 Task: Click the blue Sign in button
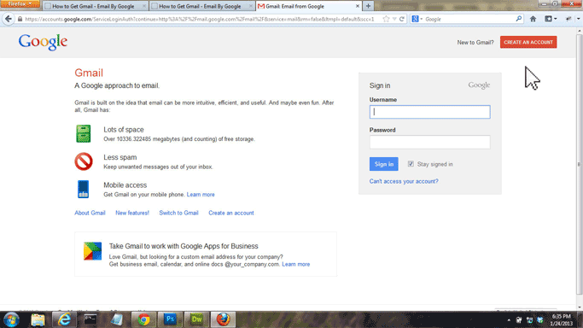pos(384,164)
